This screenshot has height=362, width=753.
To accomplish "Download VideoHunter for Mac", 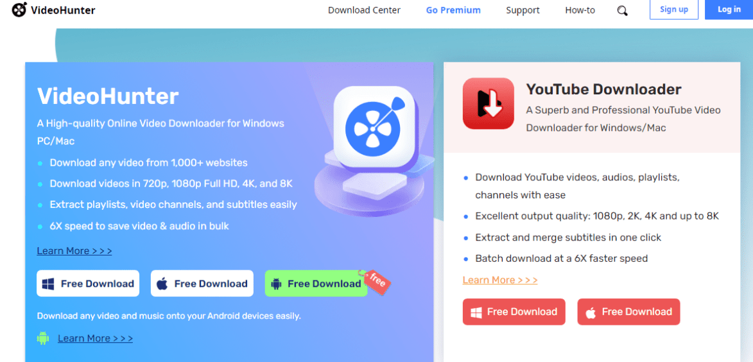I will tap(202, 283).
